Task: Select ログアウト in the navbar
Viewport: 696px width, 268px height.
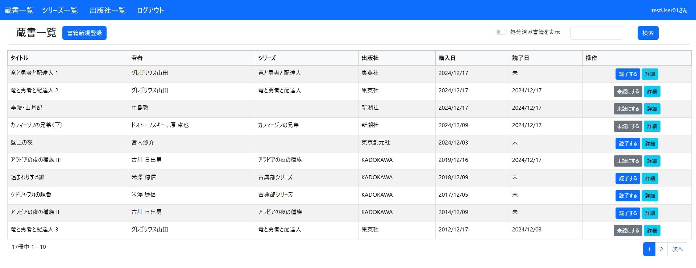Action: pyautogui.click(x=150, y=10)
